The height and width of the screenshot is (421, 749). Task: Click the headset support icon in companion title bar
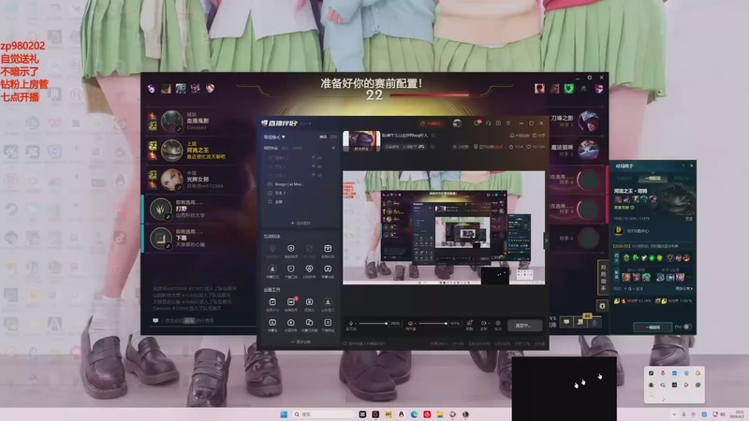click(488, 123)
